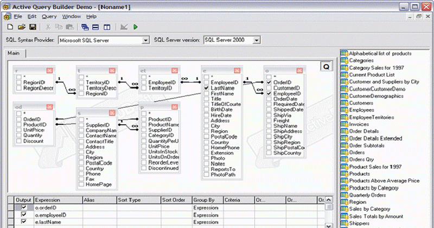The height and width of the screenshot is (228, 434).
Task: Click the Save diskette toolbar icon
Action: (33, 27)
